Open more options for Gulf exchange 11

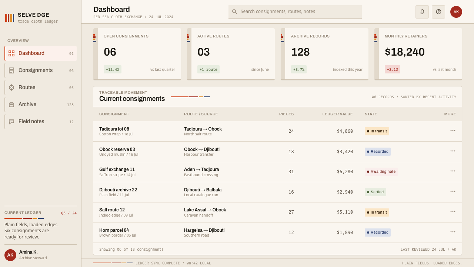click(x=453, y=171)
